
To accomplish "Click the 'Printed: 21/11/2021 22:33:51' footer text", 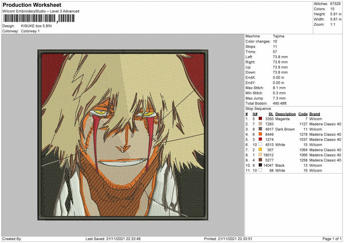I will [x=228, y=238].
